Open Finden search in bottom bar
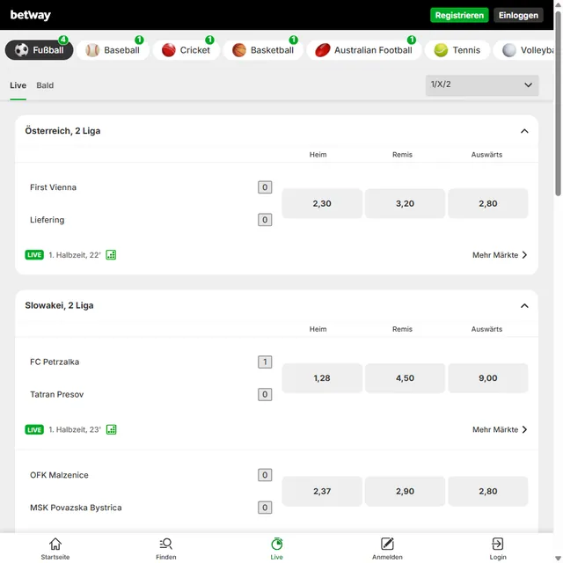The width and height of the screenshot is (563, 563). (x=166, y=548)
